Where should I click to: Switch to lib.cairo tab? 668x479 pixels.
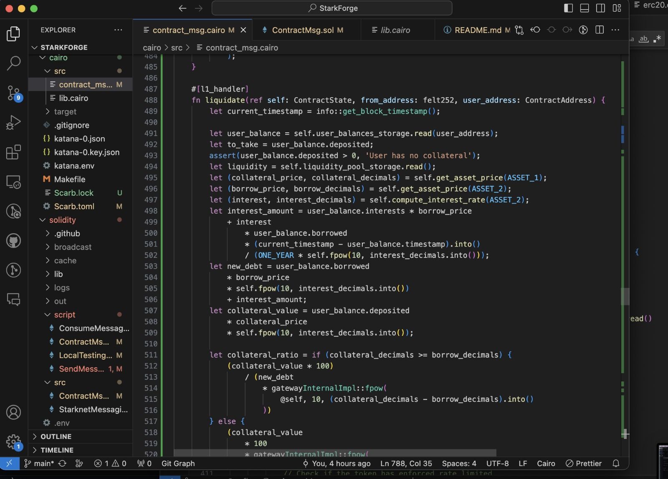click(398, 30)
